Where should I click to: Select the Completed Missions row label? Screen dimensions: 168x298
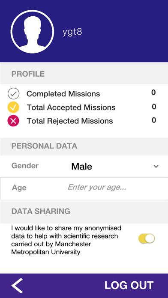(63, 94)
